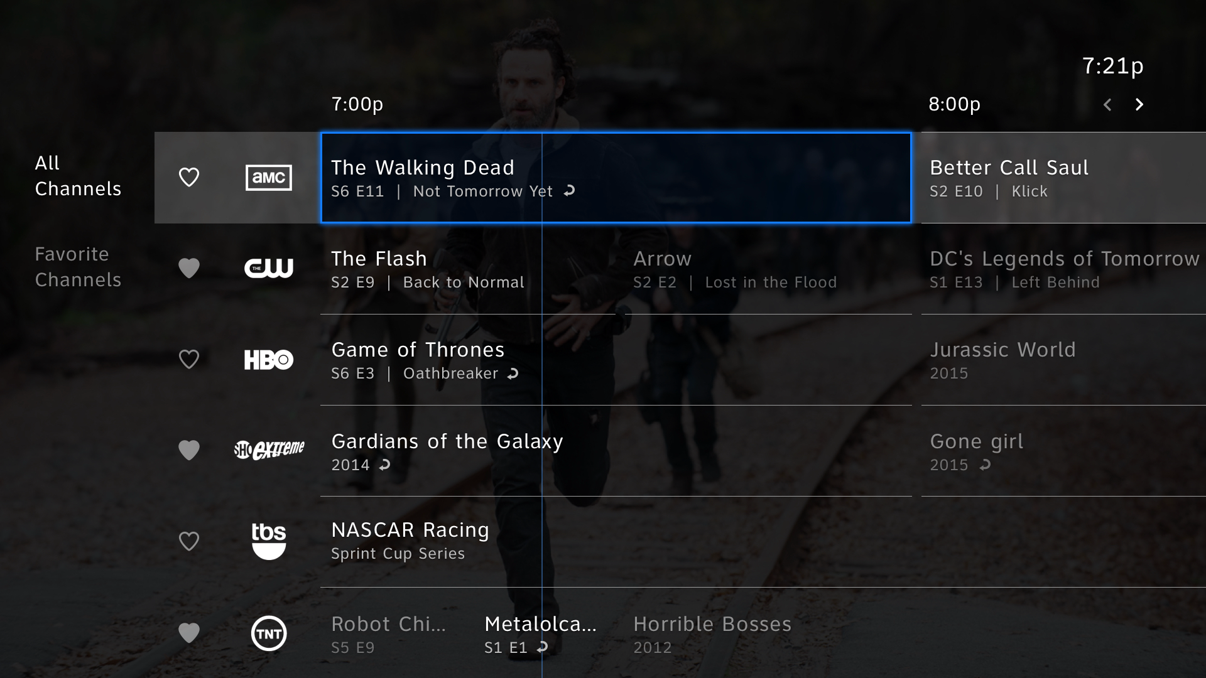Switch to the Favorite Channels tab
Screen dimensions: 1206x678
[78, 267]
